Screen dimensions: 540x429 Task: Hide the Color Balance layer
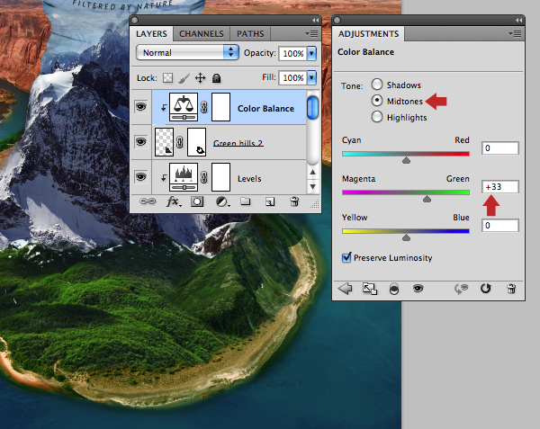[x=141, y=107]
